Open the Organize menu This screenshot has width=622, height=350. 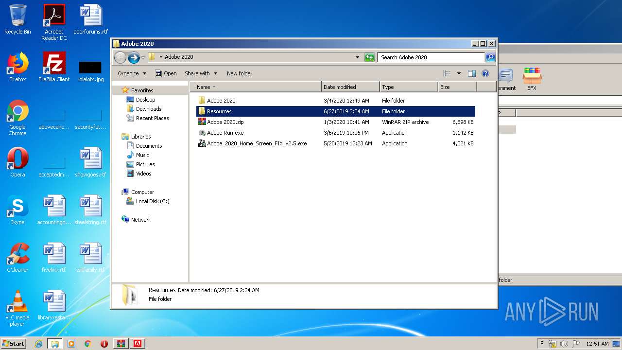coord(132,73)
